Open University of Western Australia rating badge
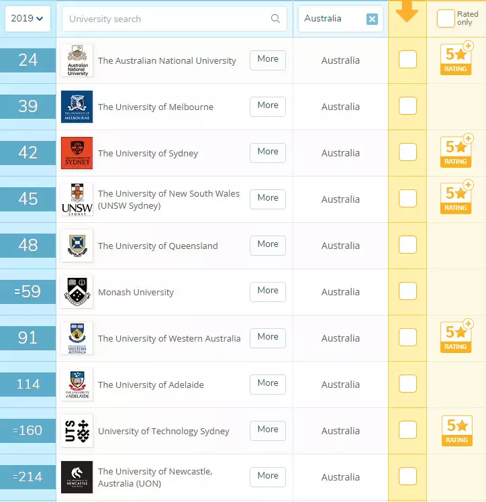 point(456,338)
